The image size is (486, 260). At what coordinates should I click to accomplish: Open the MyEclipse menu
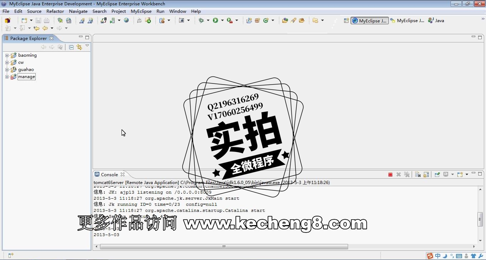[x=141, y=11]
